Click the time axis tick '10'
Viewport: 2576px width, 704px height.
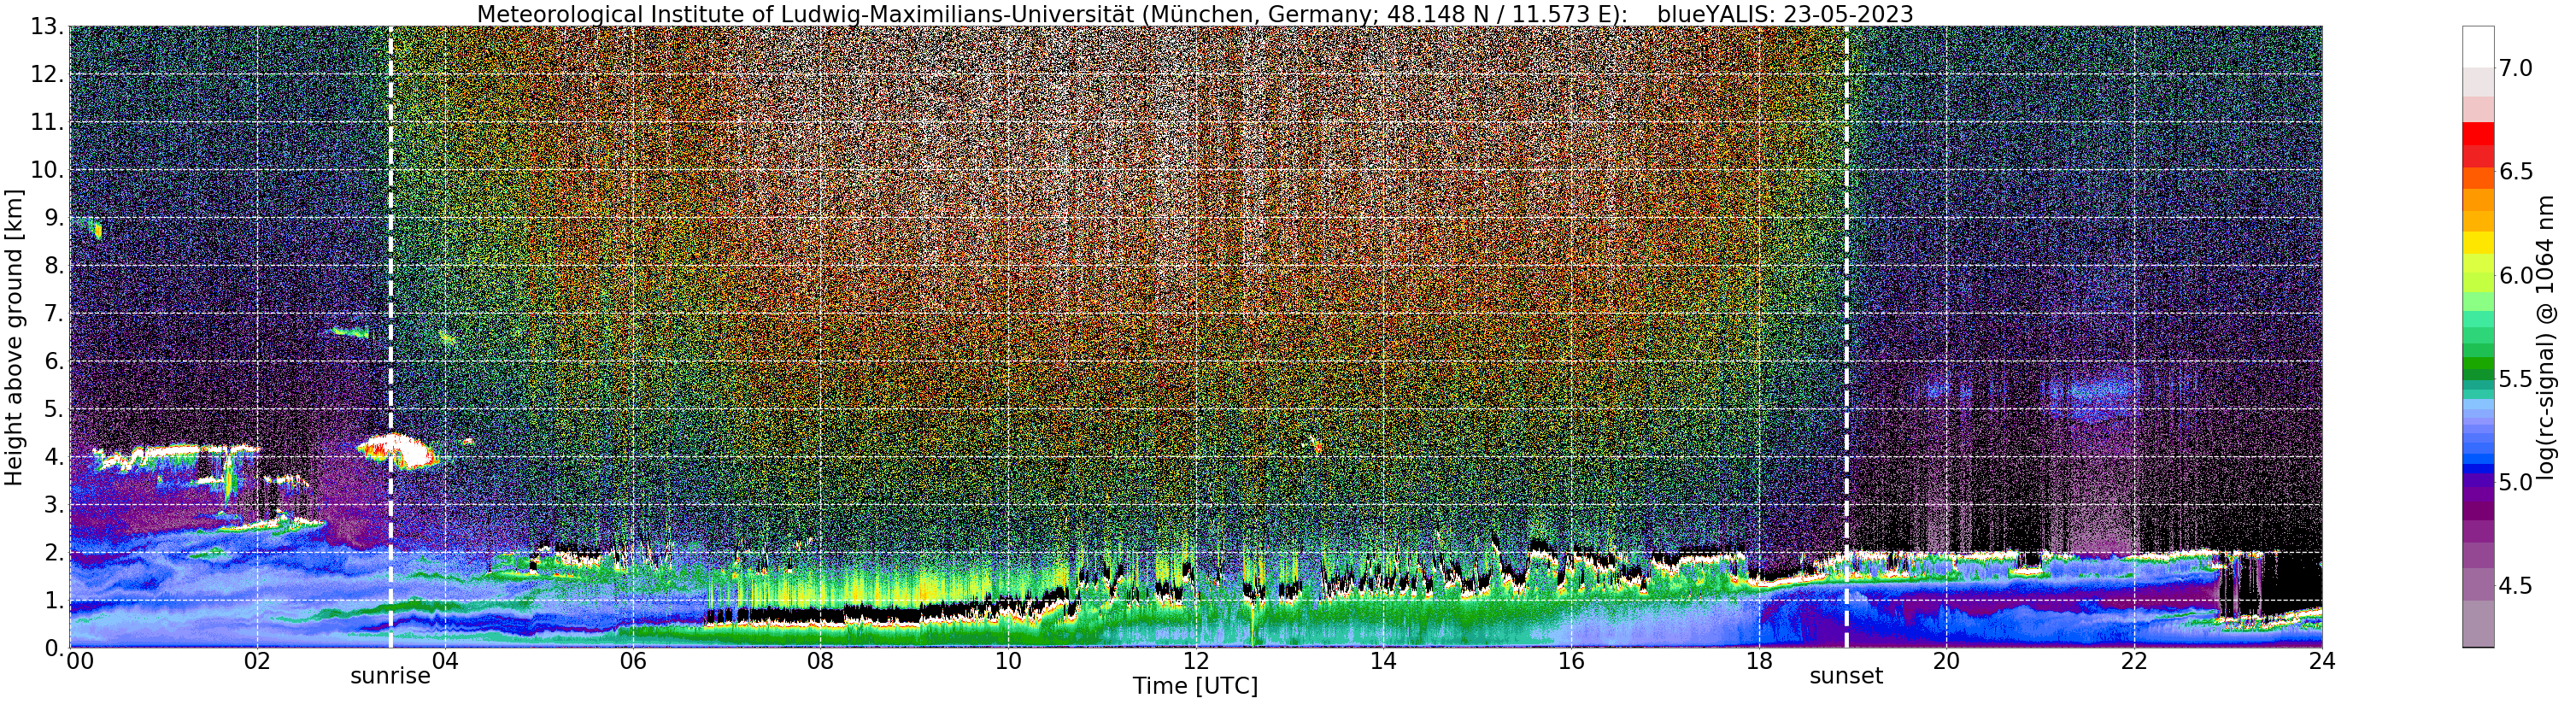(x=1008, y=660)
